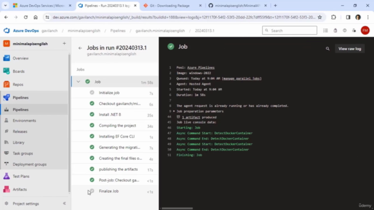374x210 pixels.
Task: Open the marketplace bag icon
Action: pyautogui.click(x=335, y=30)
